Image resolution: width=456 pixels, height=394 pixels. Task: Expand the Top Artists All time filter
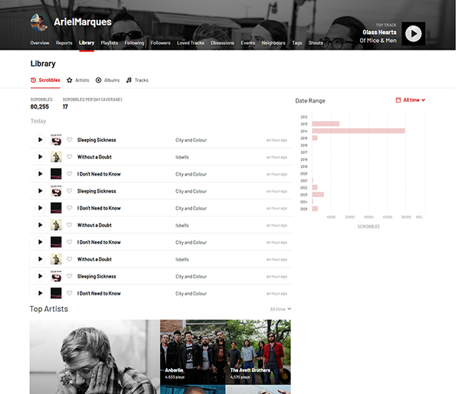pyautogui.click(x=280, y=309)
